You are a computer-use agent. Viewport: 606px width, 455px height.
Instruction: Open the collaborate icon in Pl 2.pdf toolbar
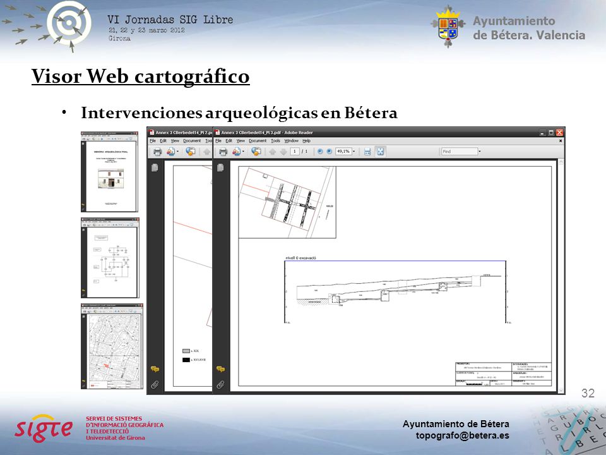(190, 152)
